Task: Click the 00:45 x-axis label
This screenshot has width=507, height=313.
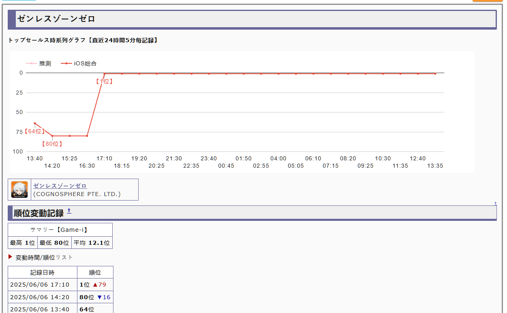Action: point(226,166)
